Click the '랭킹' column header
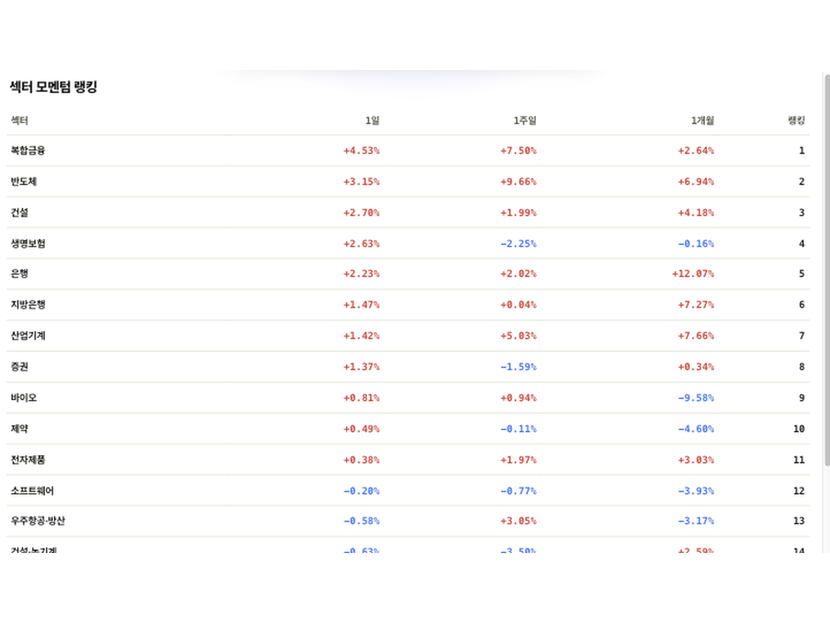The width and height of the screenshot is (830, 623). pos(796,120)
